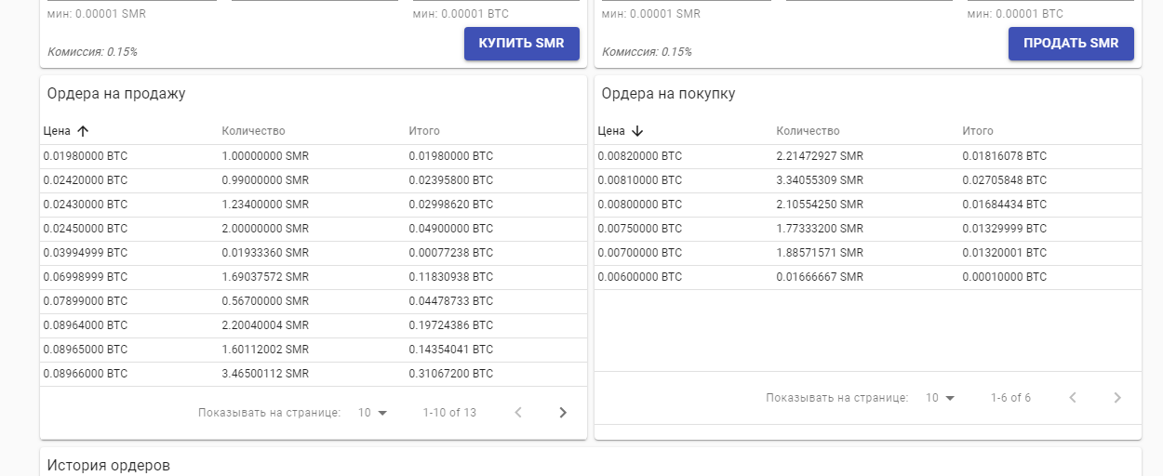The width and height of the screenshot is (1163, 476).
Task: Select sell order priced 0.08966000 BTC
Action: tap(314, 374)
